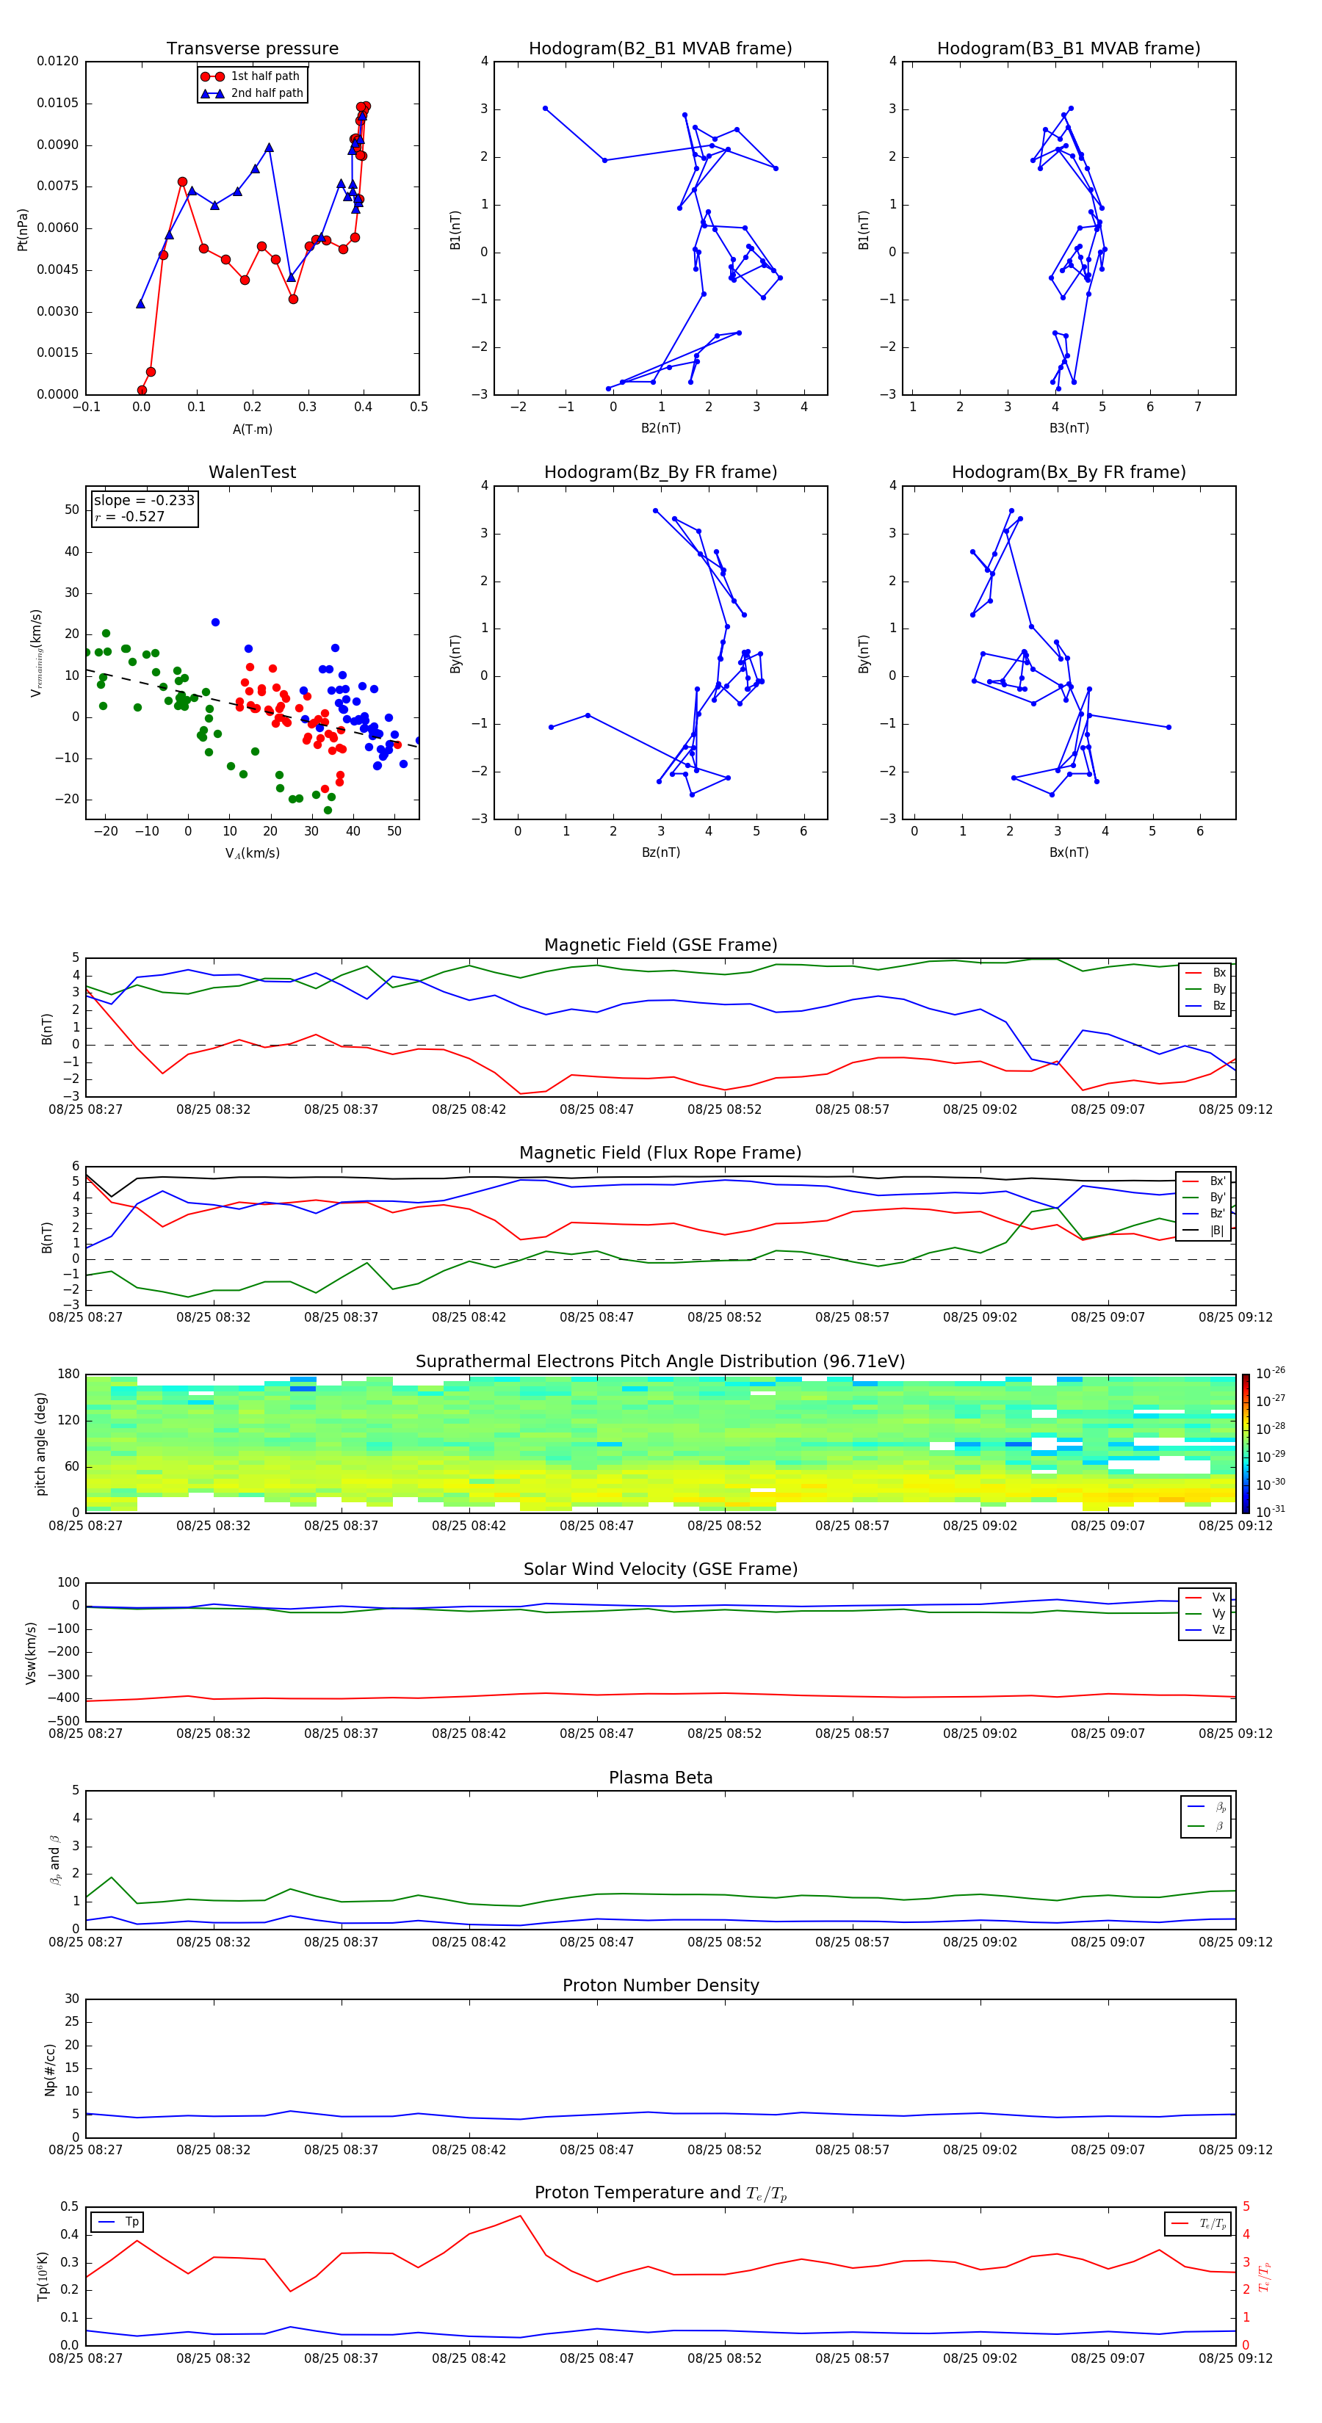
Task: Click the Suprathermal Electrons Pitch Angle title
Action: click(x=660, y=1361)
